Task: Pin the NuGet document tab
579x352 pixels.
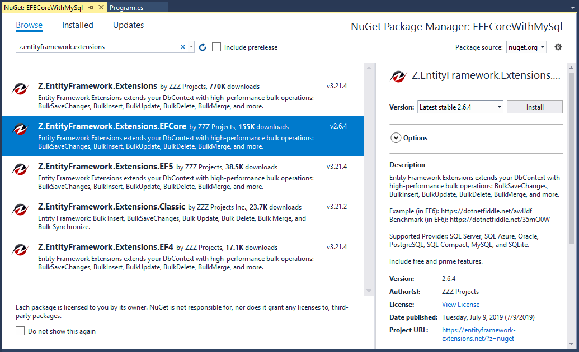Action: 91,7
